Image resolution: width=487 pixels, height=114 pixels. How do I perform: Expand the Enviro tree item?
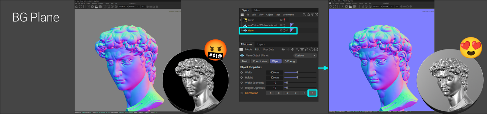(x=241, y=20)
